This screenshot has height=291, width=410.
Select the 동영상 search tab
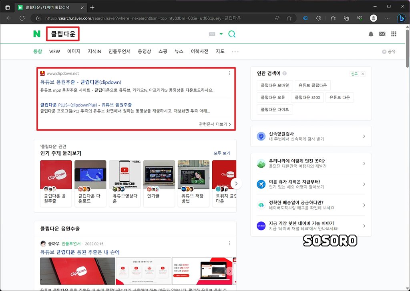pos(145,51)
